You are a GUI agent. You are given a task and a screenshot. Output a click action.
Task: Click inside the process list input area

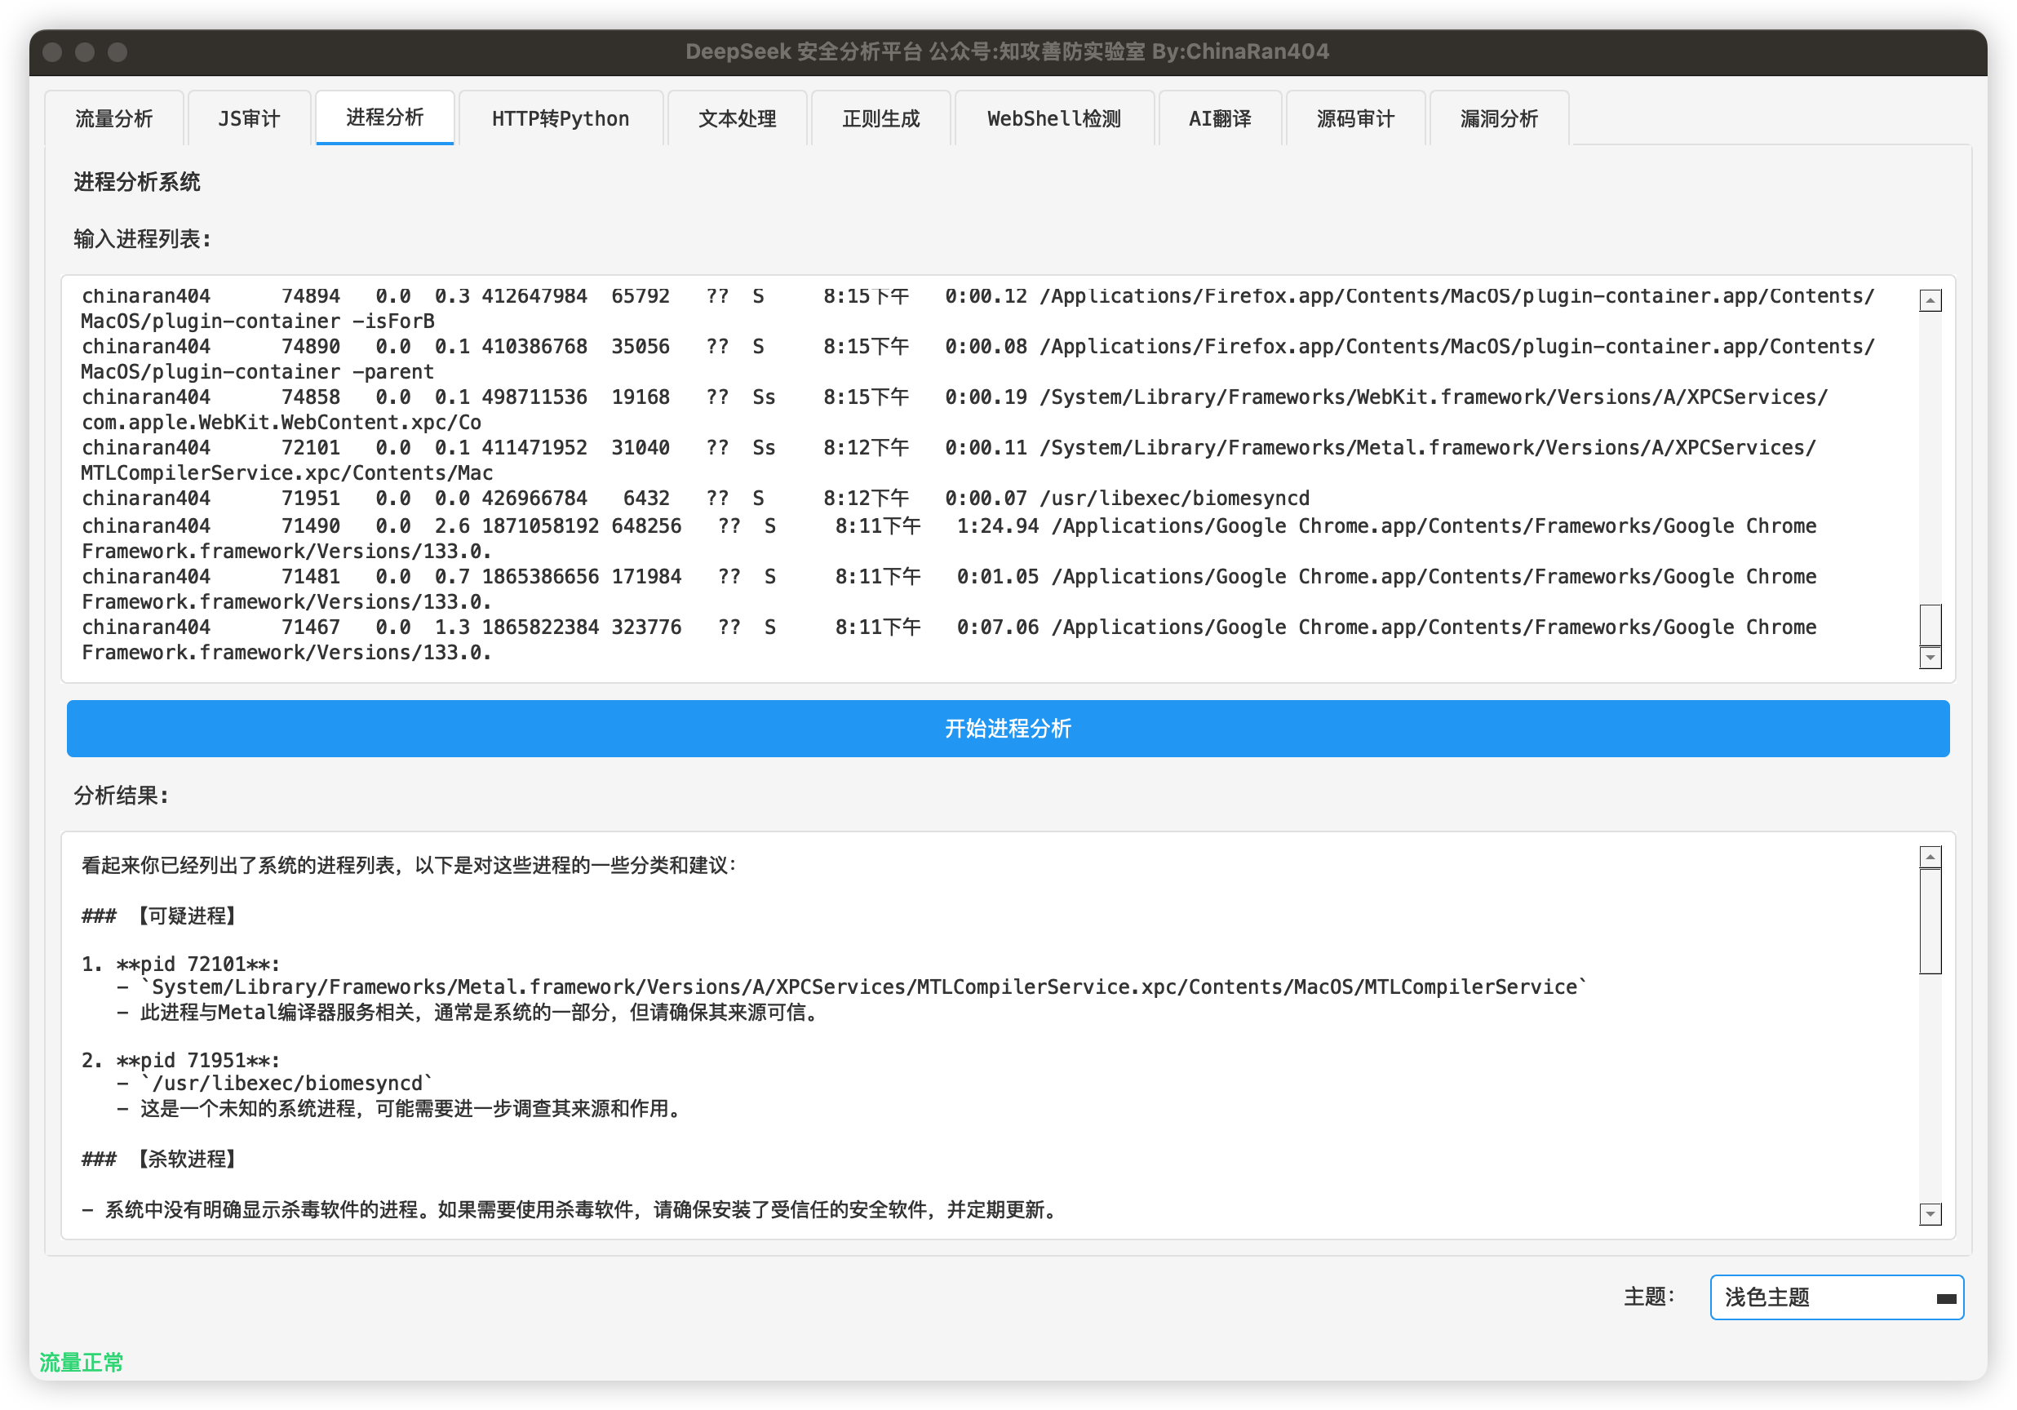pos(966,479)
